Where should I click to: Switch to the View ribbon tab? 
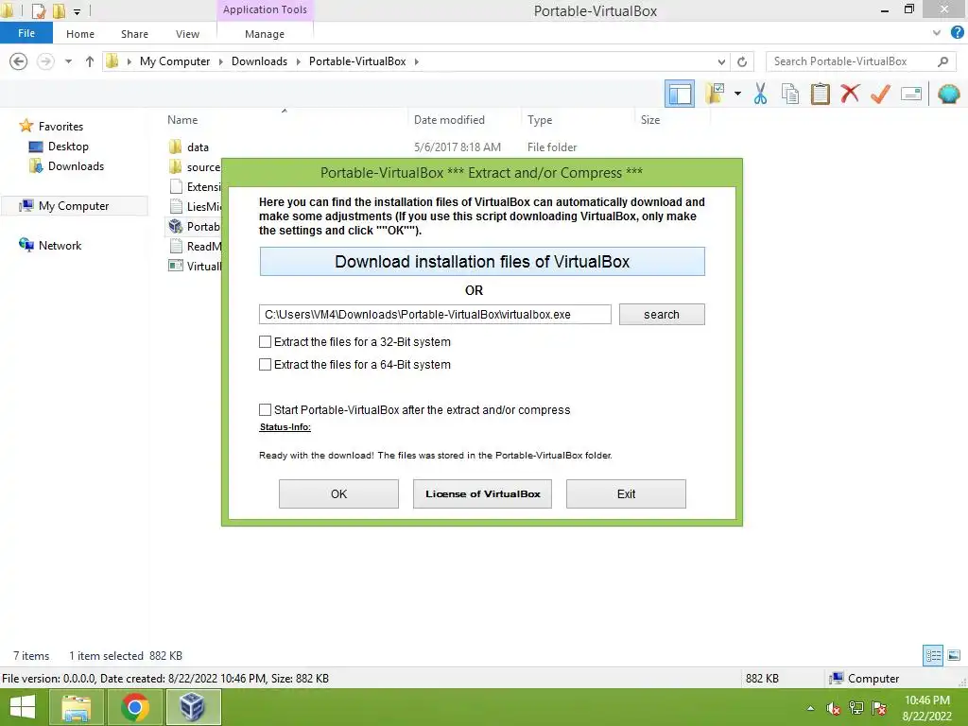(x=187, y=34)
